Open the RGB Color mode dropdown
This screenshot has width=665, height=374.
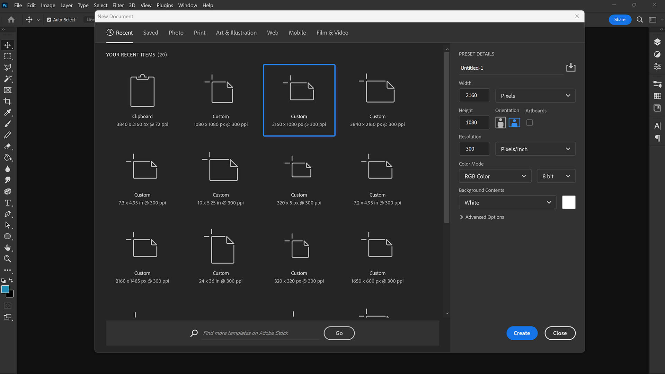pyautogui.click(x=495, y=176)
